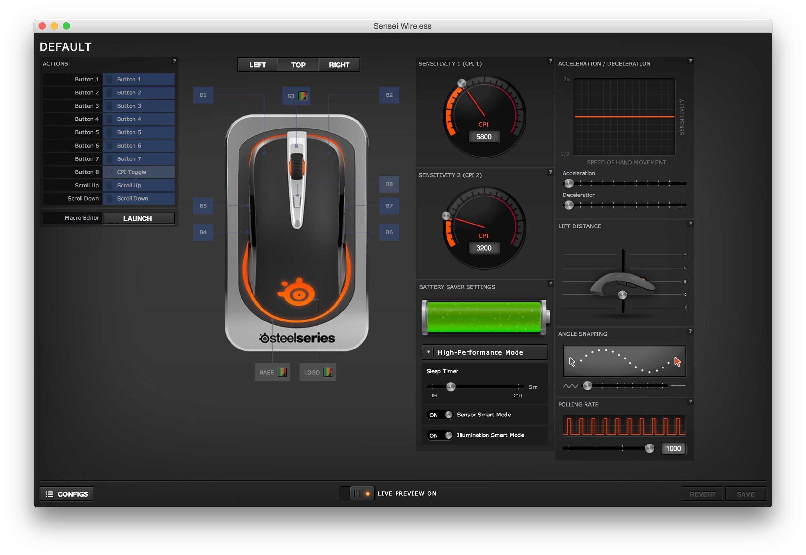Switch to the RIGHT view tab

pos(339,65)
